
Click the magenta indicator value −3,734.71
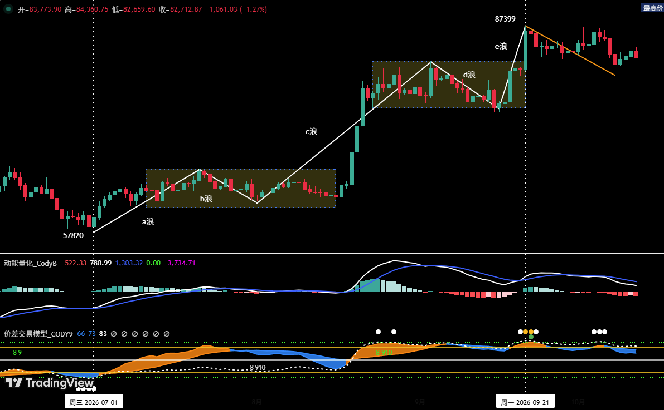tap(180, 263)
